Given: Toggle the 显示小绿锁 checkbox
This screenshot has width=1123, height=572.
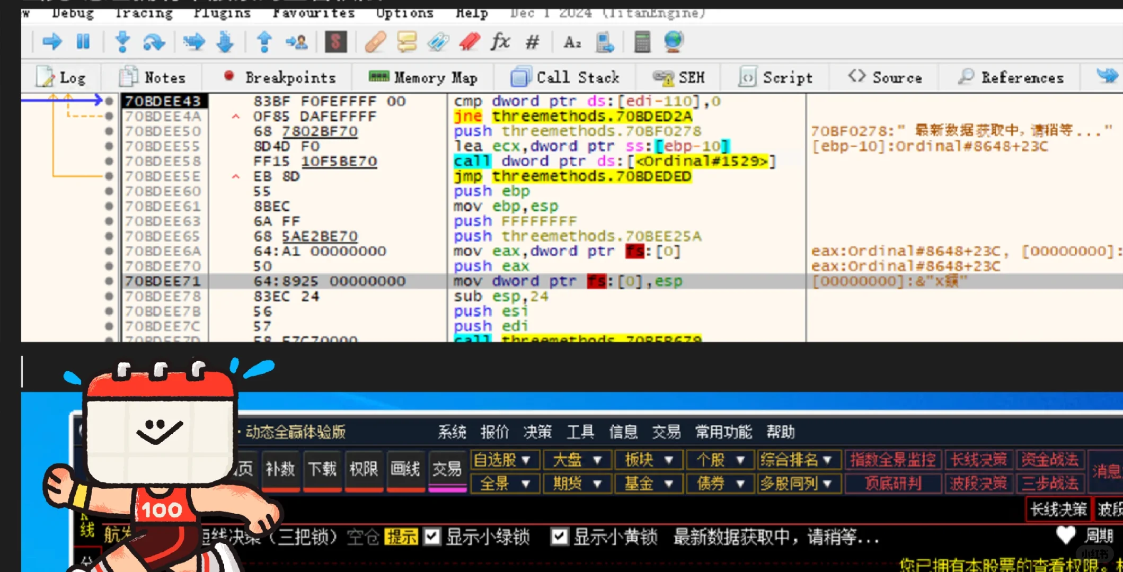Looking at the screenshot, I should [x=432, y=537].
